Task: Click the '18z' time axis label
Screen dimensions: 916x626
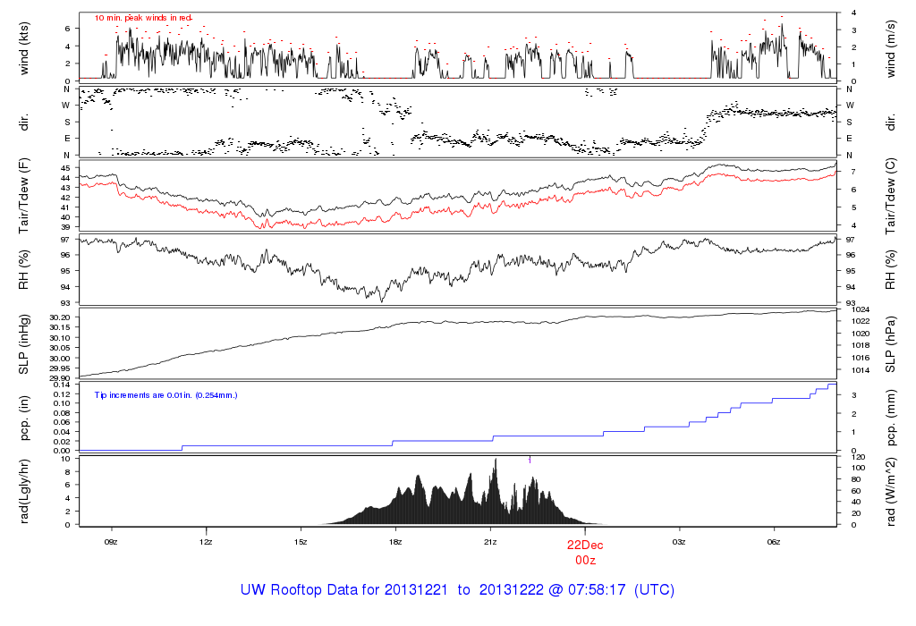Action: [x=395, y=542]
